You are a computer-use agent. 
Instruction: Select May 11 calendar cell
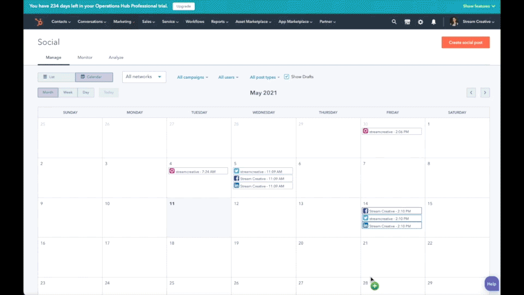(199, 218)
